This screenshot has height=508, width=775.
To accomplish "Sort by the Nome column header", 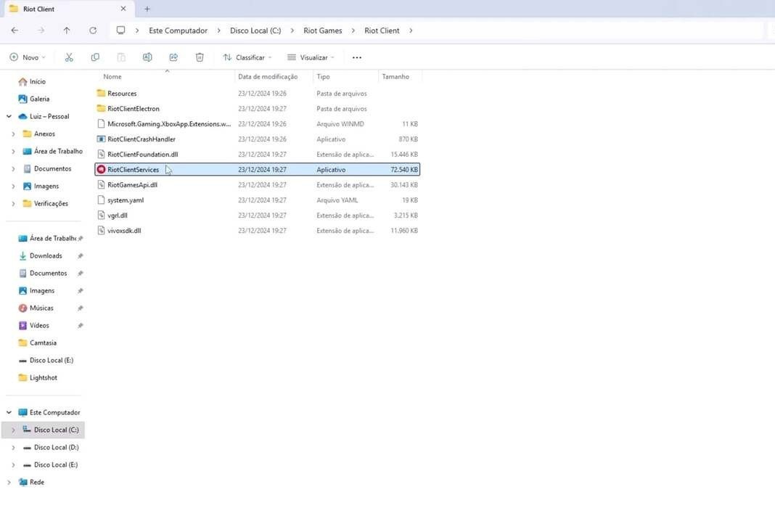I will (x=112, y=77).
